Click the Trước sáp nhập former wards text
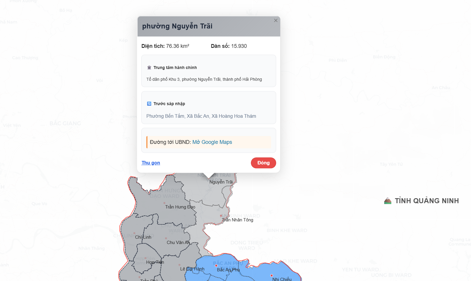The height and width of the screenshot is (281, 471). coord(201,116)
